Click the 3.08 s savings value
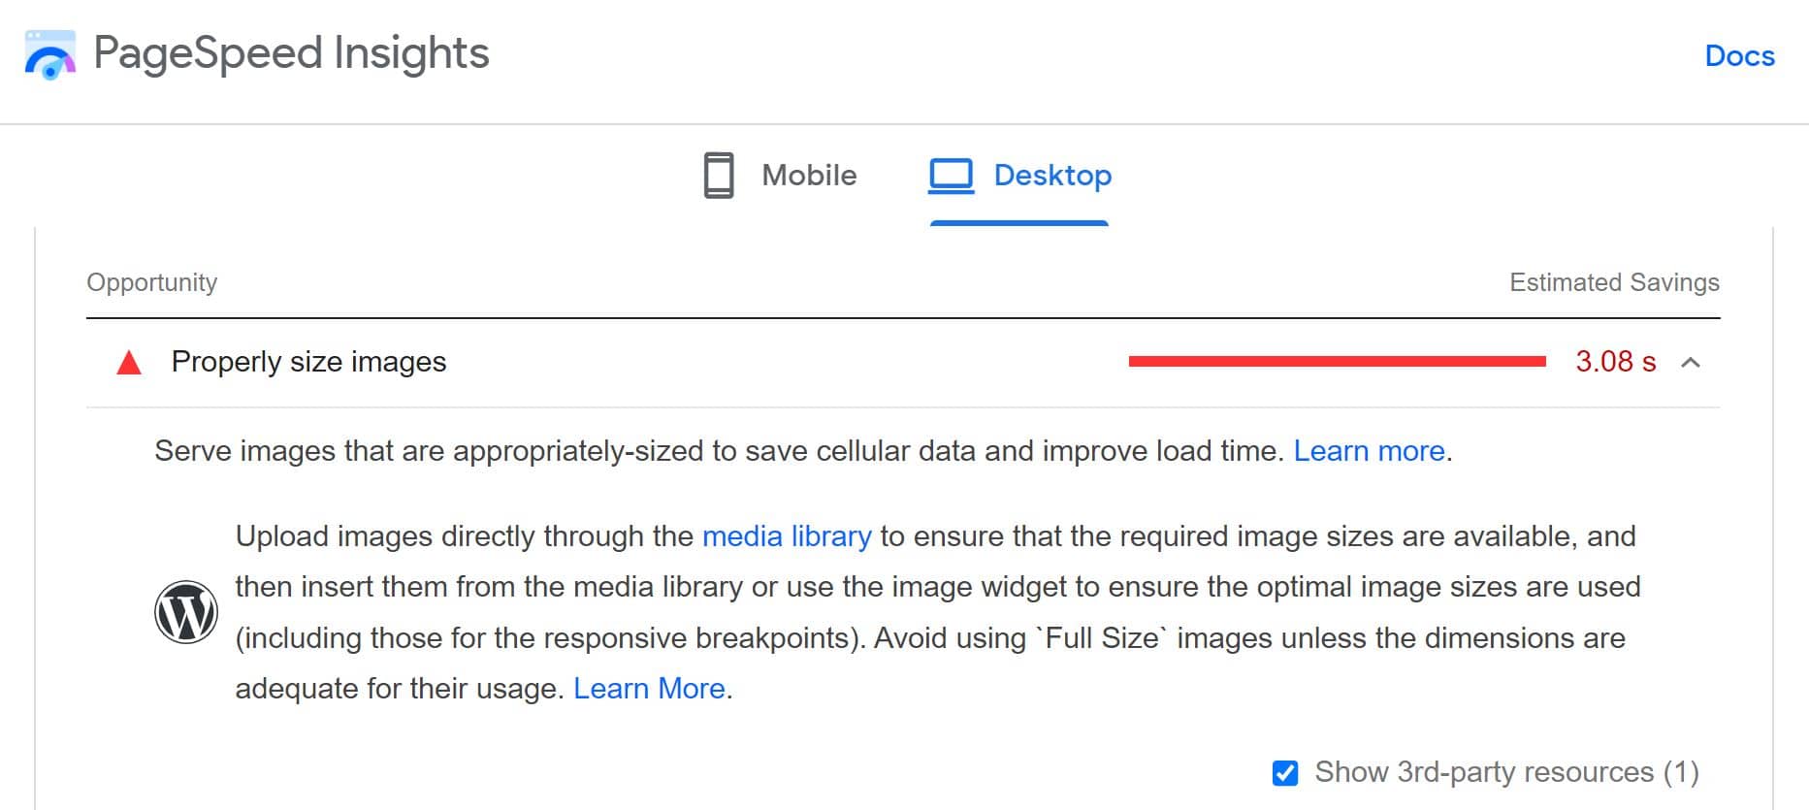 [x=1616, y=362]
